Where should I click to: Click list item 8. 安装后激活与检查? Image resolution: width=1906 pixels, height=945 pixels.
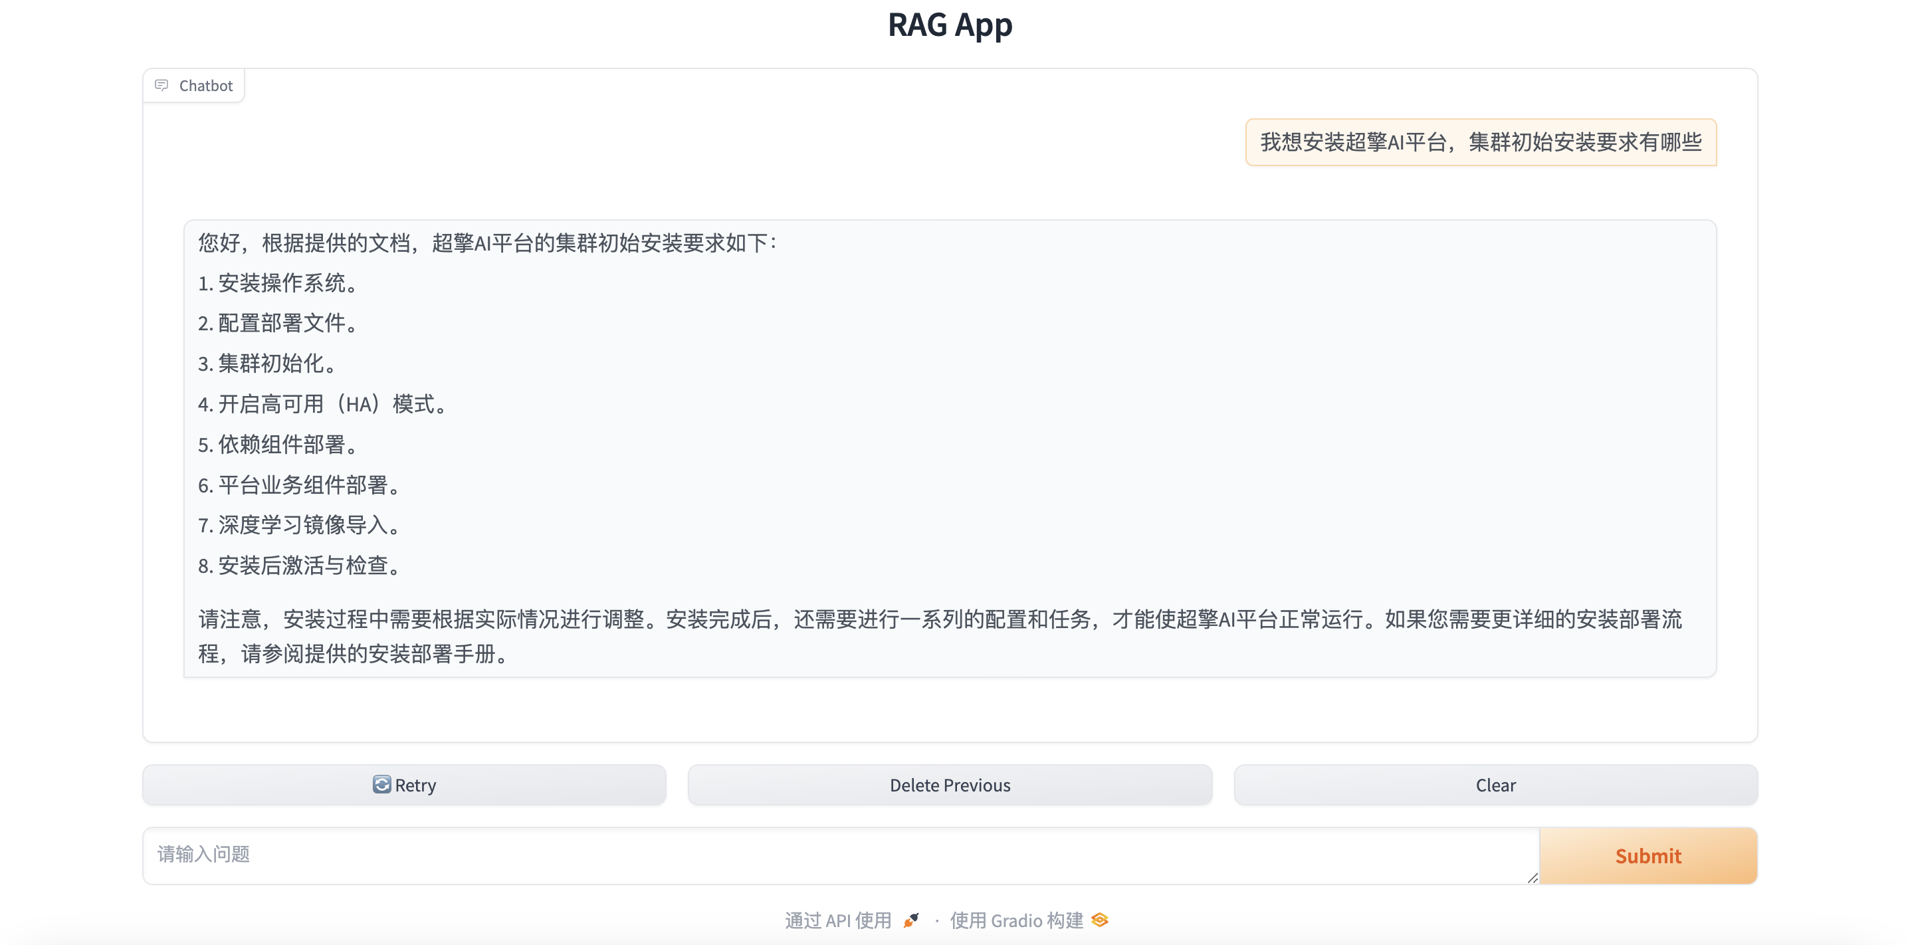pyautogui.click(x=300, y=566)
